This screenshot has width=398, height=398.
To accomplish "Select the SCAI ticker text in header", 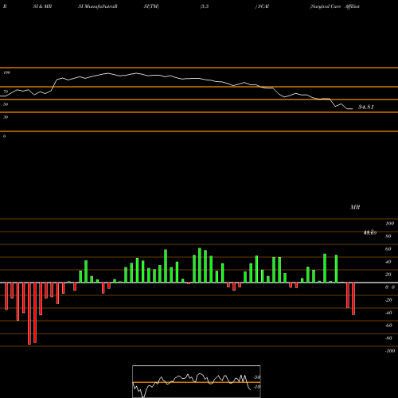I will click(x=263, y=6).
